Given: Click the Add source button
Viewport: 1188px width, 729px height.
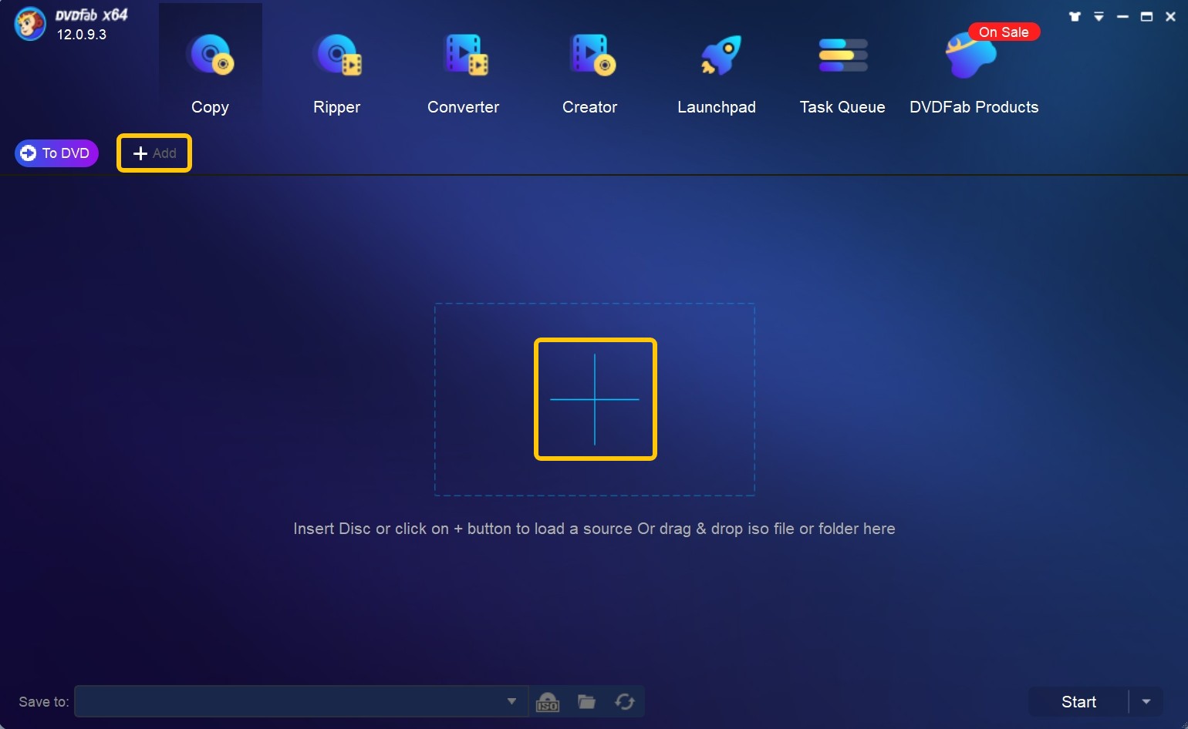Looking at the screenshot, I should click(x=154, y=153).
